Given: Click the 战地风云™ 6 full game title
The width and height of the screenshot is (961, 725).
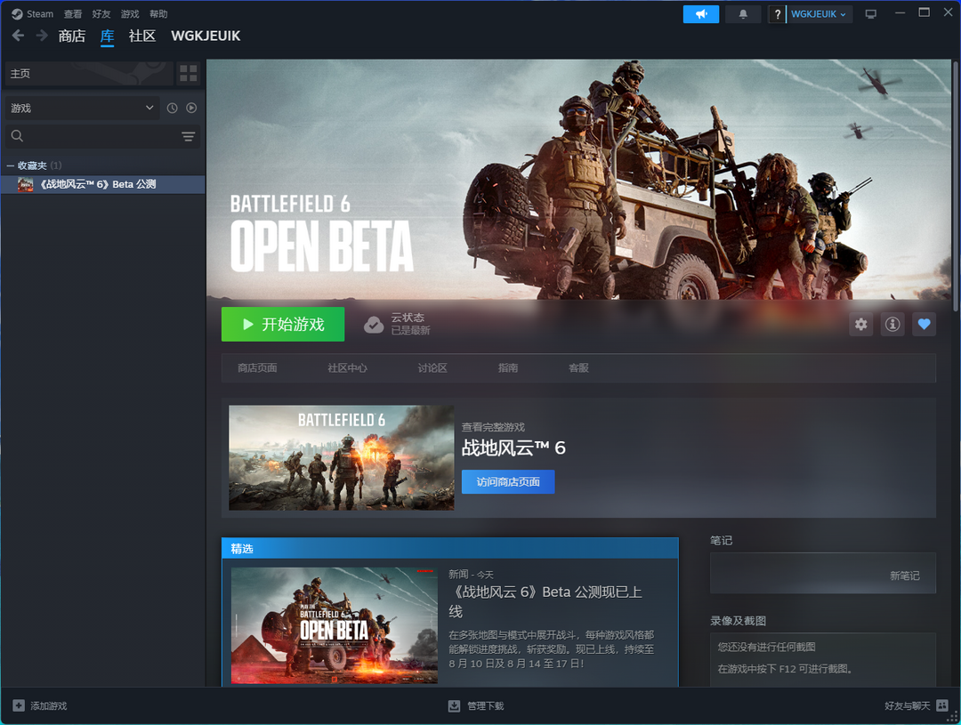Looking at the screenshot, I should (x=513, y=448).
